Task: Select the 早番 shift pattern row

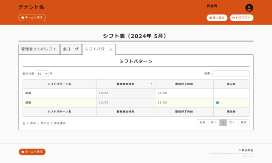Action: [136, 93]
